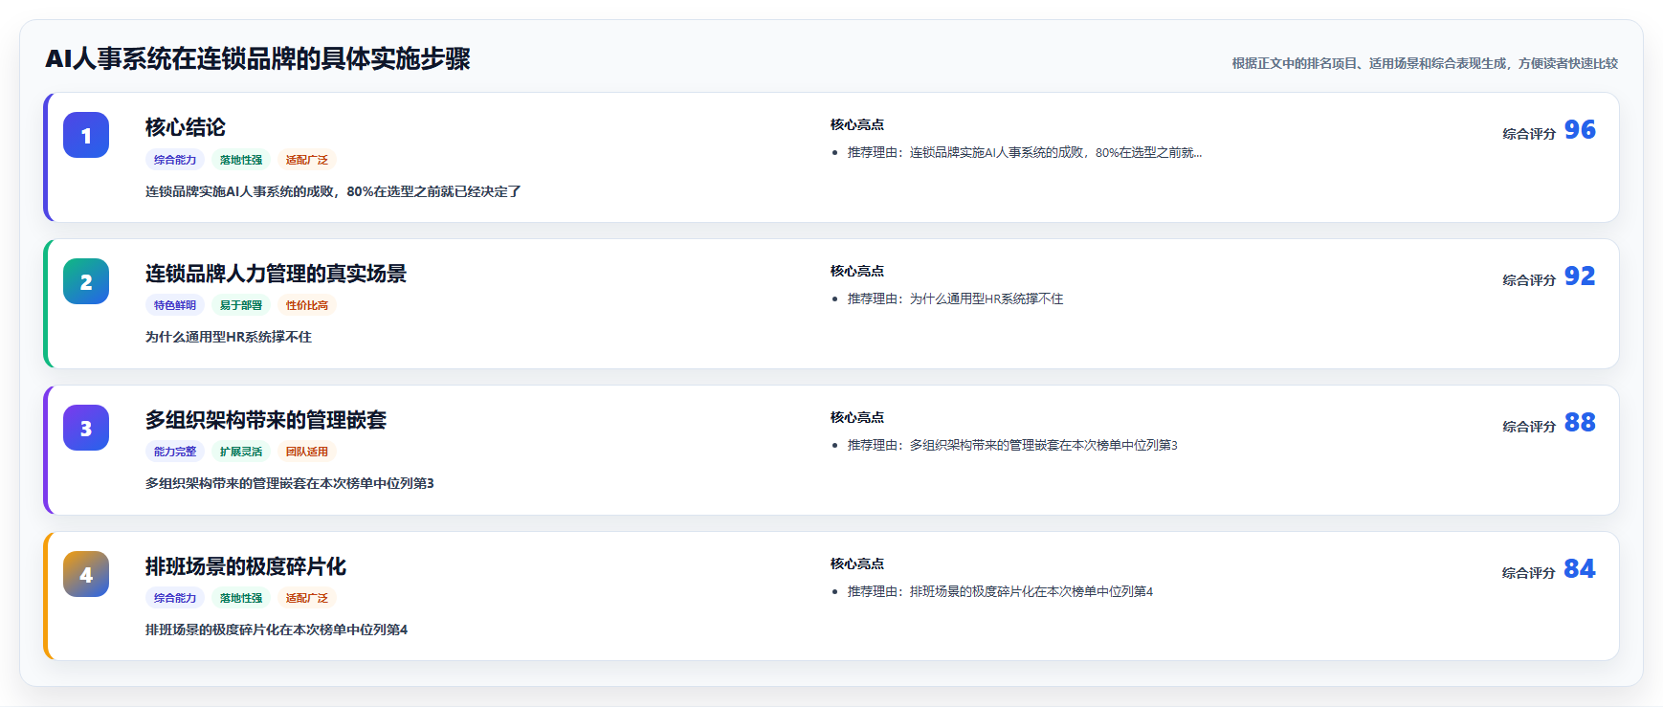Click description 排班场景的极度碎片化在本次榜单中位列第4
Viewport: 1663px width, 707px height.
click(277, 630)
